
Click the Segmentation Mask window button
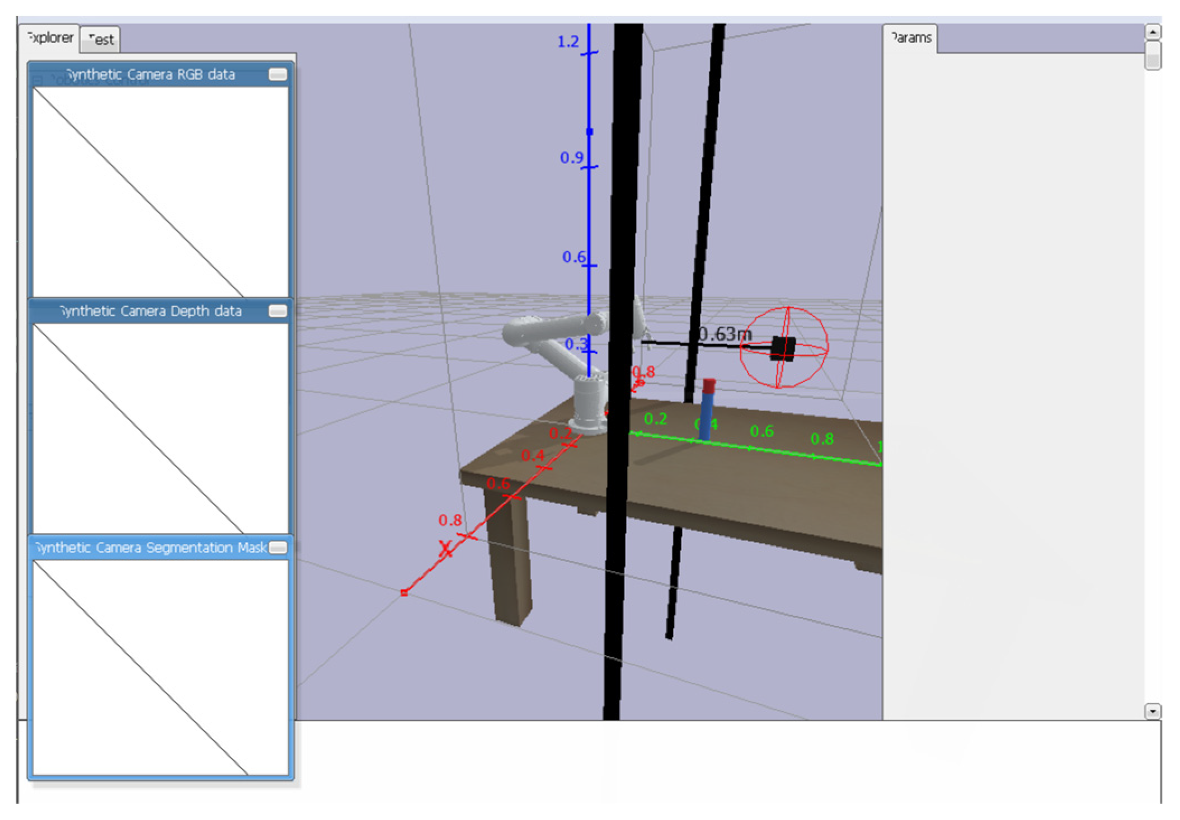tap(278, 548)
